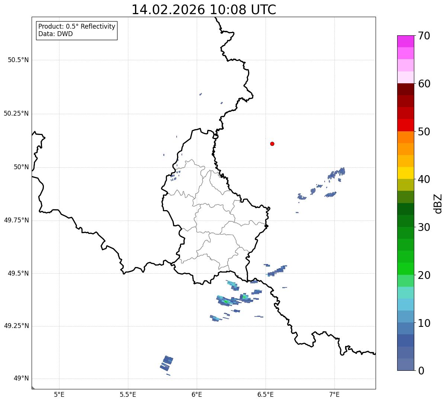
Task: Click the 6.5°E longitude label
Action: [266, 395]
